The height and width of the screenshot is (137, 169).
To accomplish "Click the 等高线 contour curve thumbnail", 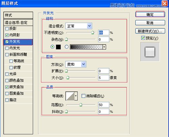I will [x=70, y=96].
